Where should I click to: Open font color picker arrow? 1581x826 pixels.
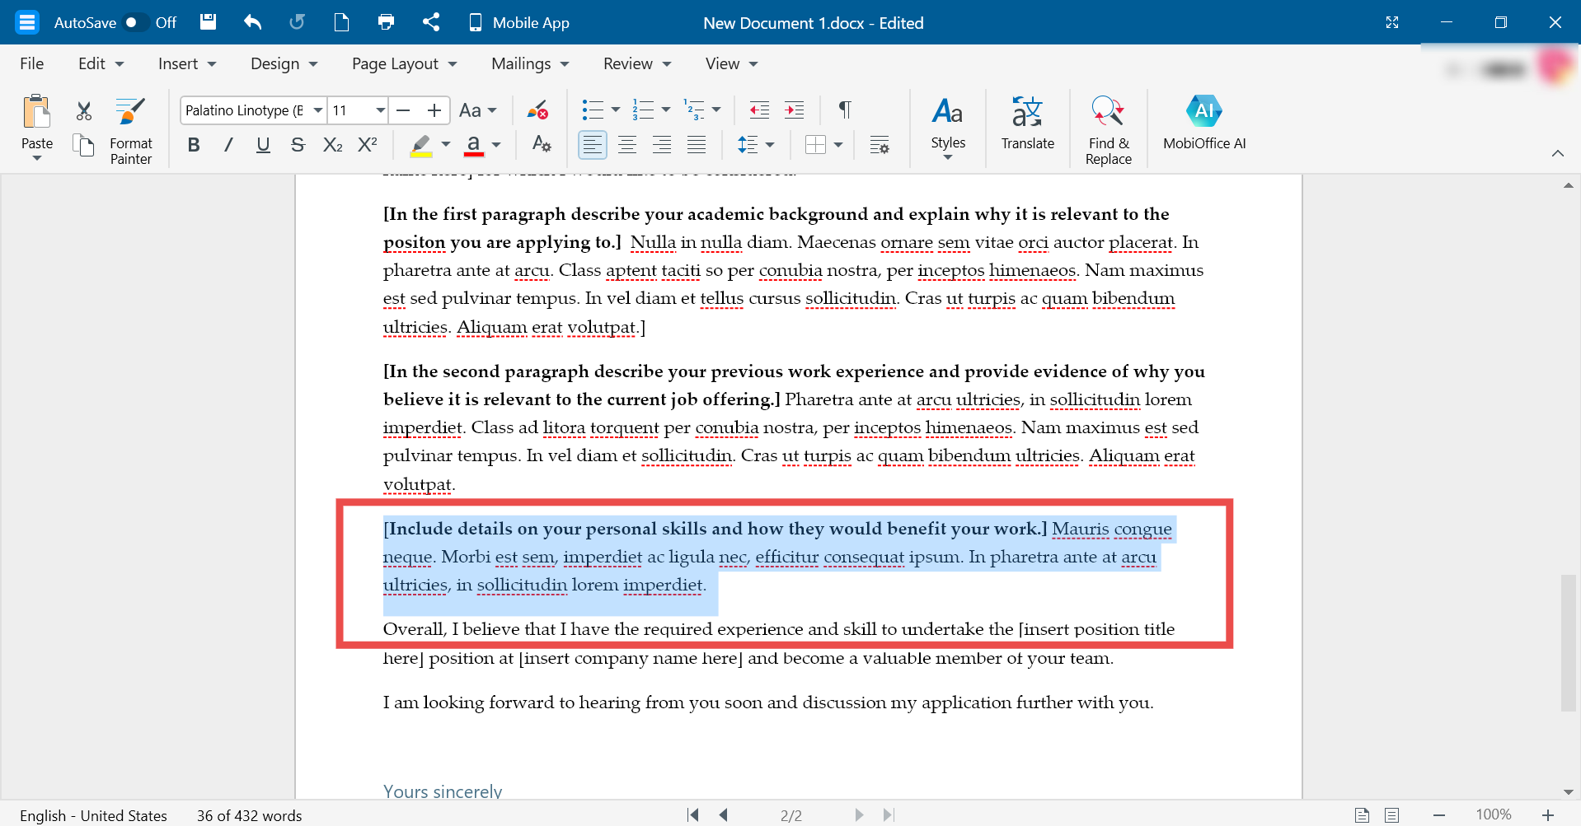pos(496,145)
